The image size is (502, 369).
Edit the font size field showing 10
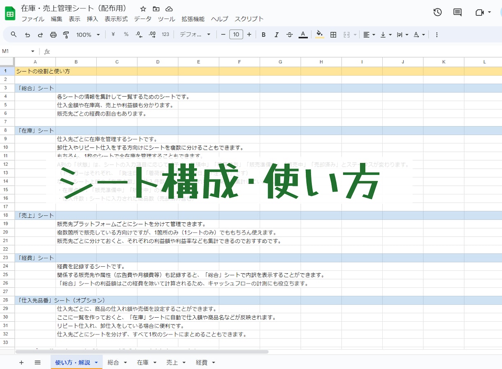click(x=236, y=35)
